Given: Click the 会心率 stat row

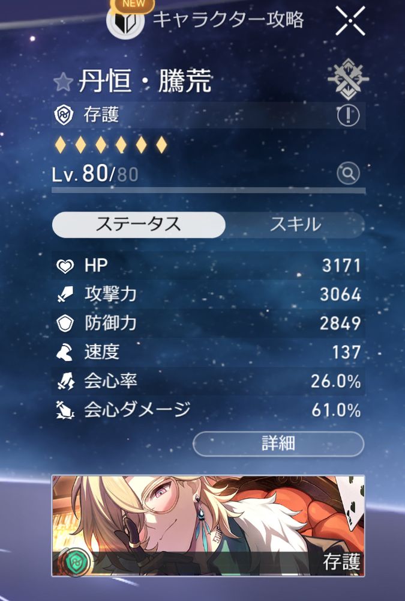Looking at the screenshot, I should (x=209, y=381).
